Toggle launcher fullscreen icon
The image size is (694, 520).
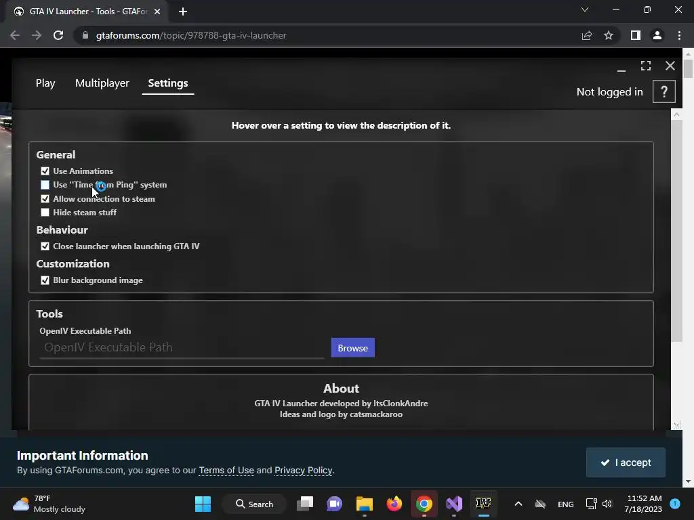point(646,66)
